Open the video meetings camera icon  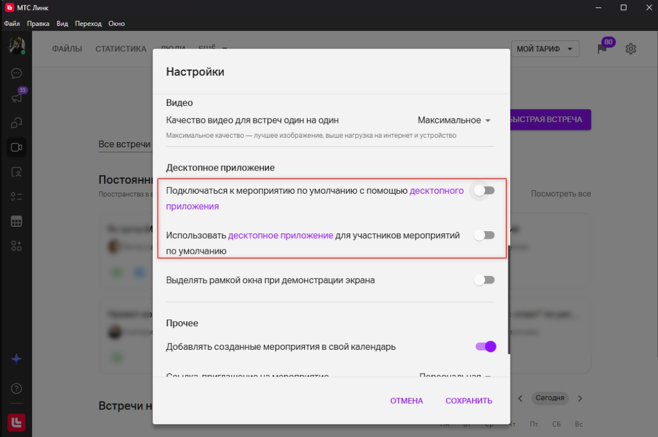pyautogui.click(x=17, y=147)
